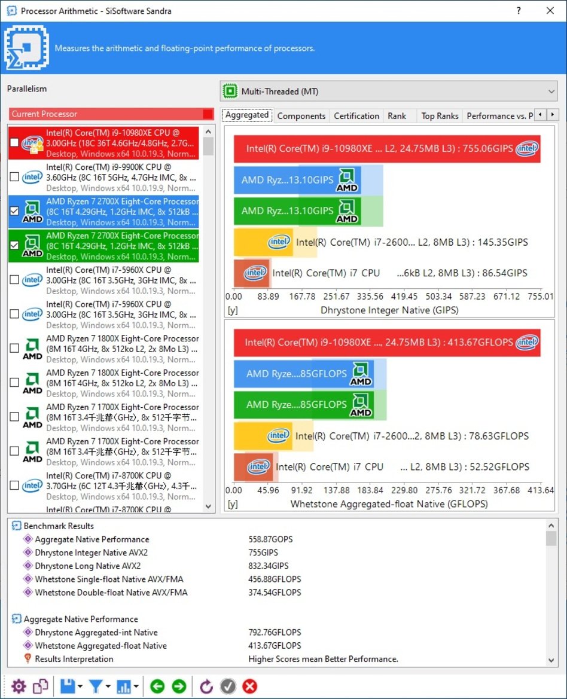Click the Intel logo in the i7-8700K 3.70GHz row
The image size is (567, 699).
click(x=32, y=486)
